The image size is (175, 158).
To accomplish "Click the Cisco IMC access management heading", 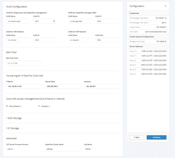I will [x=35, y=99].
